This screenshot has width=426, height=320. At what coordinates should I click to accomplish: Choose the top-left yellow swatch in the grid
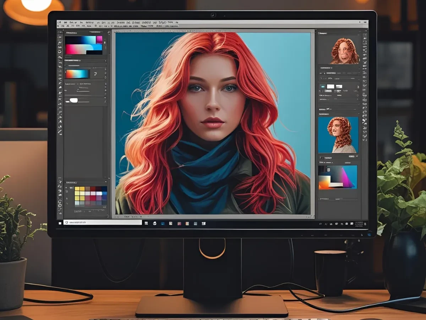[x=77, y=189]
